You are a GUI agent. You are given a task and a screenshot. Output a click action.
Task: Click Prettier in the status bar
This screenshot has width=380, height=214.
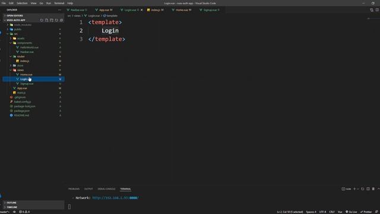pyautogui.click(x=366, y=212)
